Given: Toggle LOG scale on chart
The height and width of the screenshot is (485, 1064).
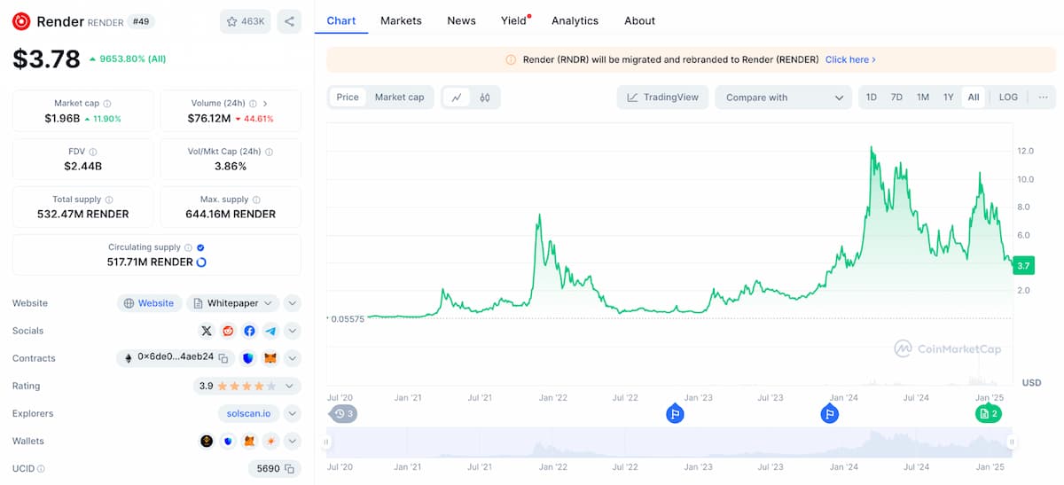Looking at the screenshot, I should (x=1008, y=98).
